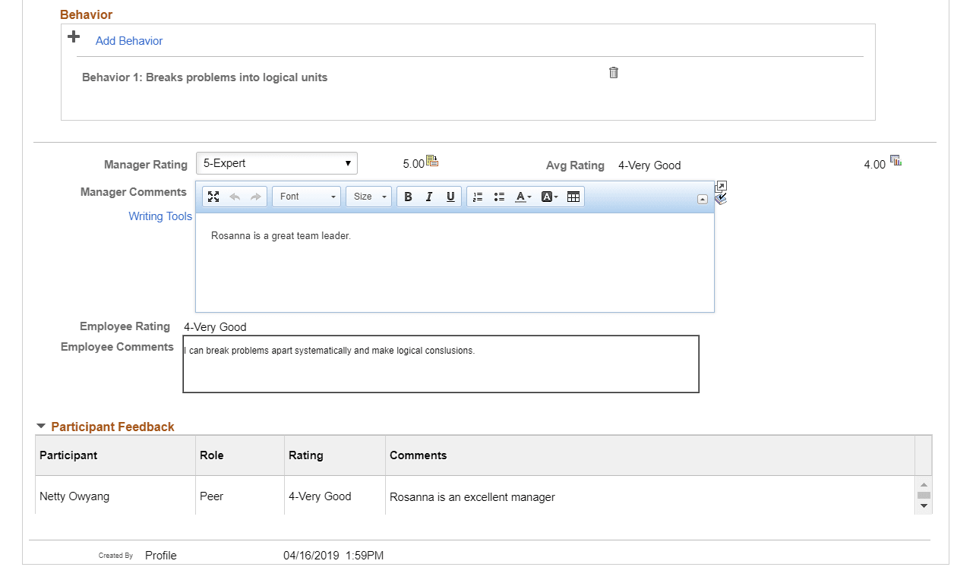Apply a numbered list in the editor
The width and height of the screenshot is (954, 567).
tap(477, 196)
